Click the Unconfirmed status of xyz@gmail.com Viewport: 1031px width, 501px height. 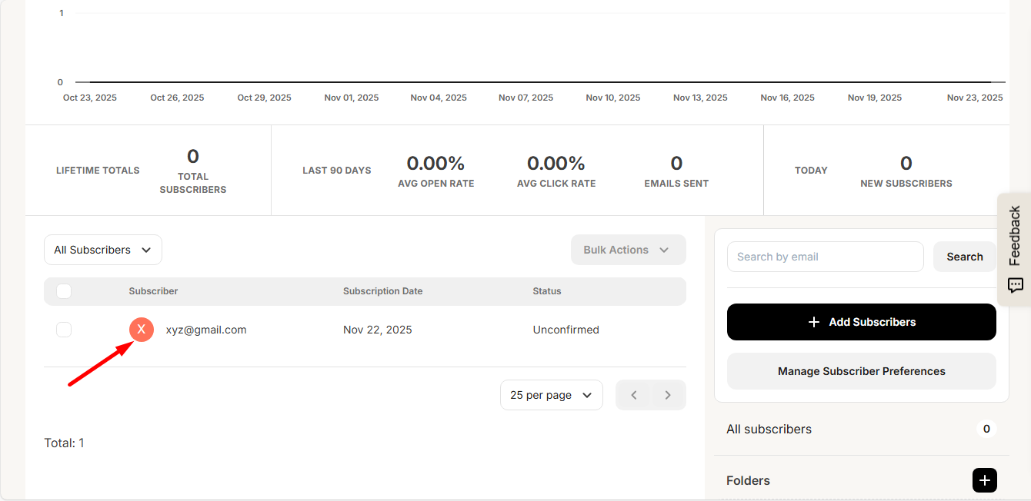[x=566, y=330]
